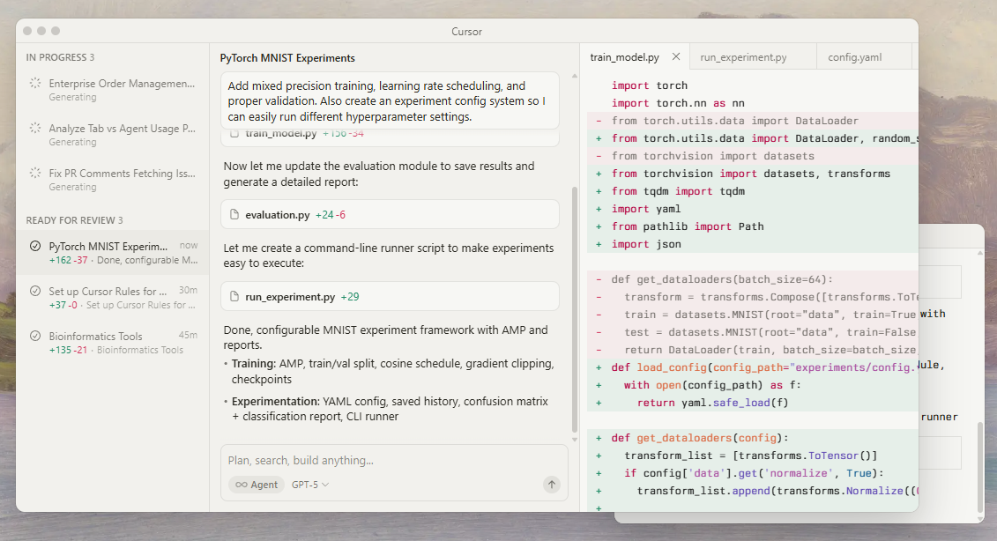The height and width of the screenshot is (541, 997).
Task: Open the Enterprise Order Management task
Action: 113,90
